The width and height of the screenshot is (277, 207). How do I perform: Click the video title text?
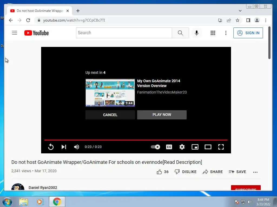[107, 162]
